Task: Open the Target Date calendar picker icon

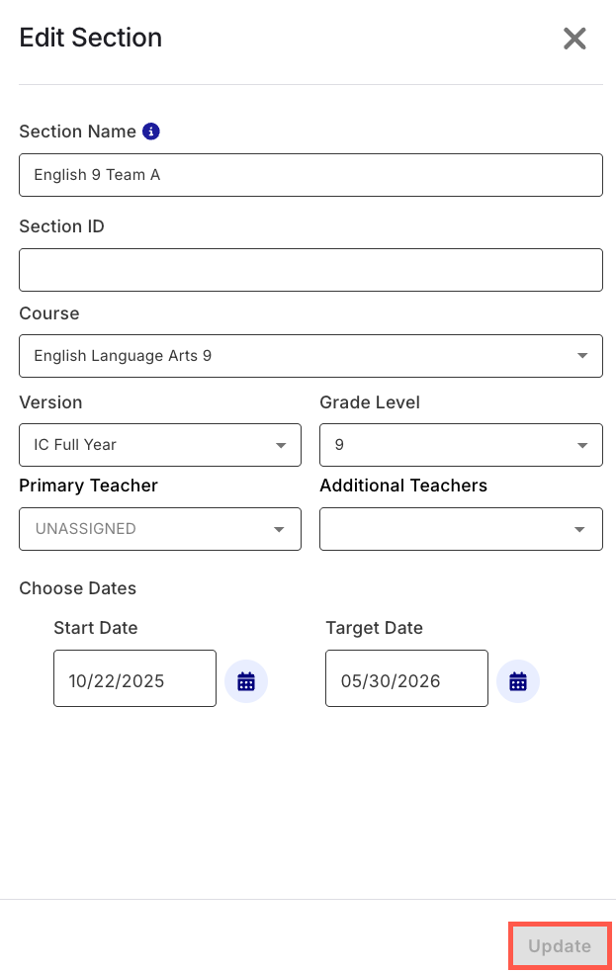Action: 518,681
